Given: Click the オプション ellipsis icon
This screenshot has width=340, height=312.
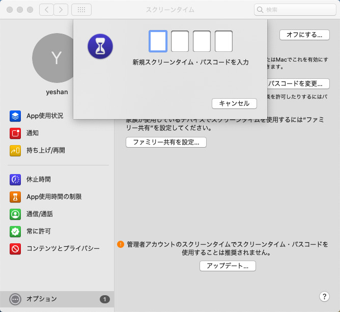Looking at the screenshot, I should pos(15,299).
